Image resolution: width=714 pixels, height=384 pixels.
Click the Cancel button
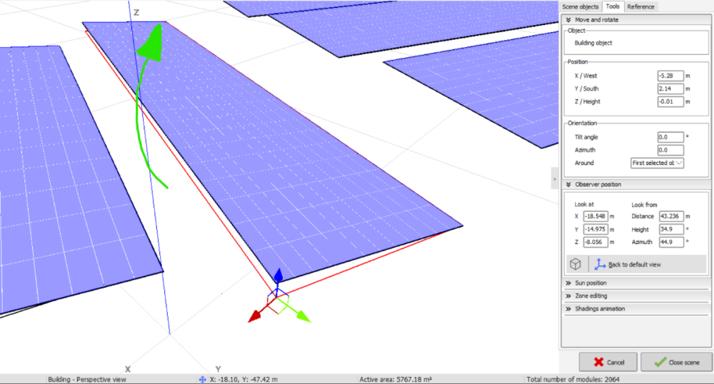608,362
